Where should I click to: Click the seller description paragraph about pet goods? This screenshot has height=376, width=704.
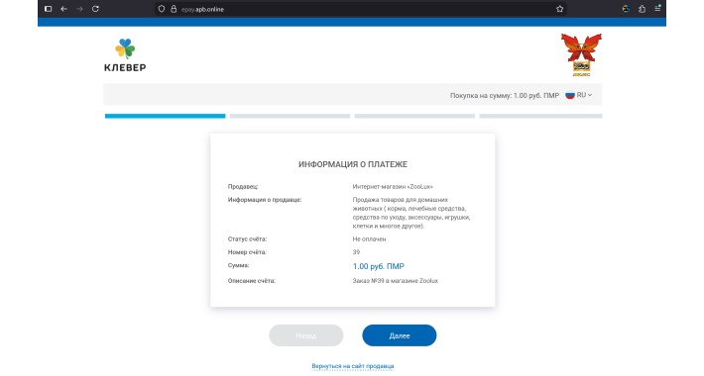(411, 213)
